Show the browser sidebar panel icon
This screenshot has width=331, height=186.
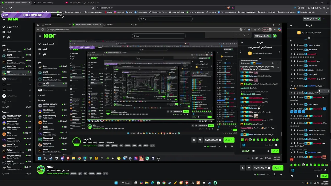coord(312,8)
